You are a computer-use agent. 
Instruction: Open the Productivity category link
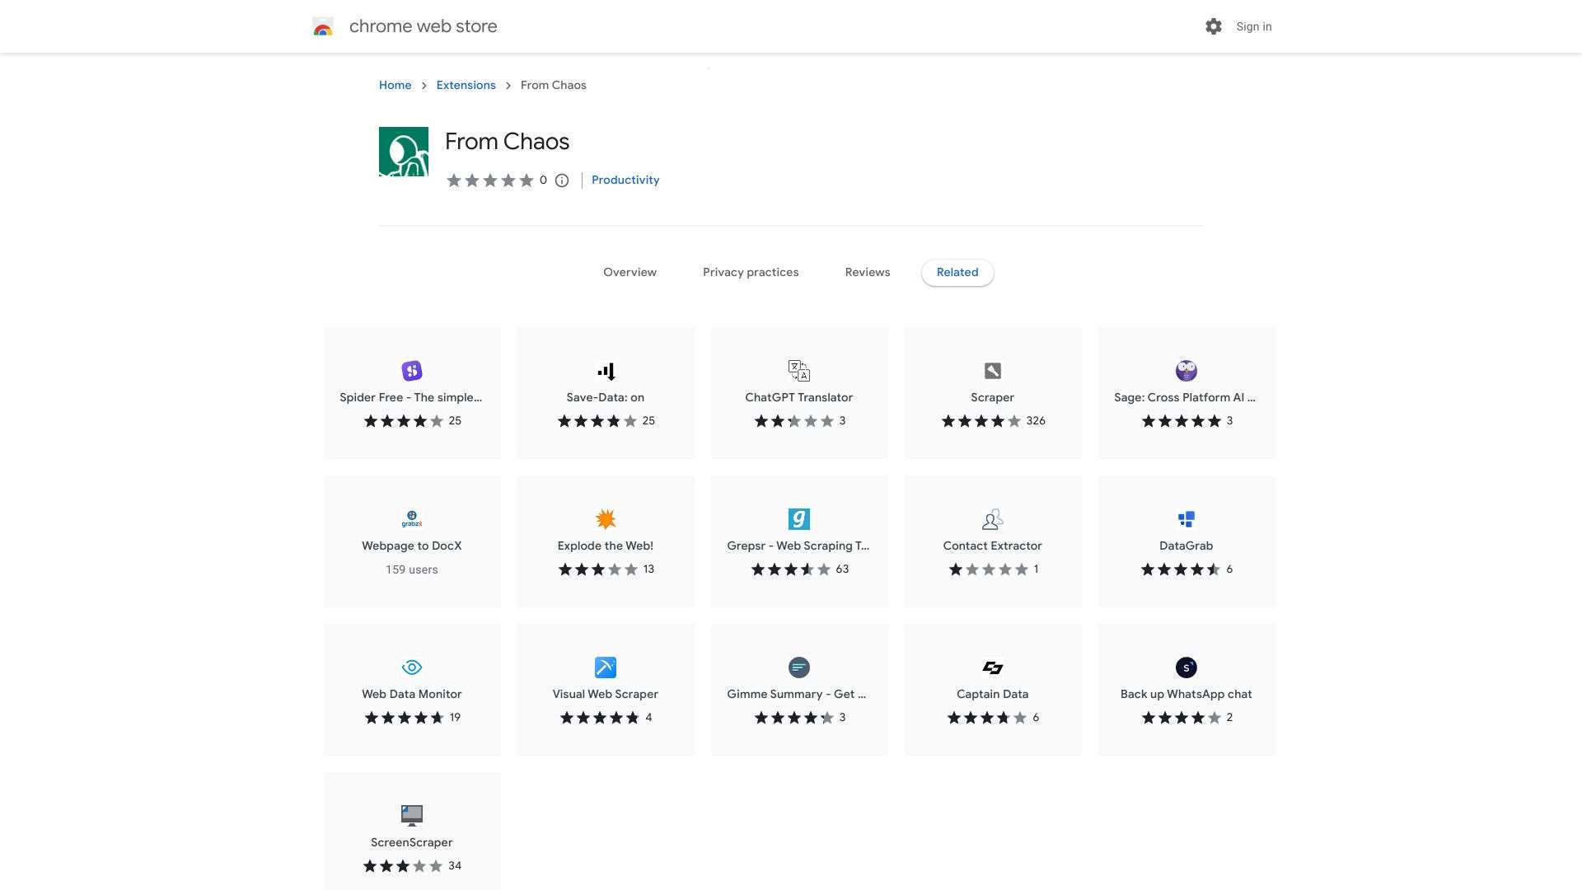coord(625,180)
